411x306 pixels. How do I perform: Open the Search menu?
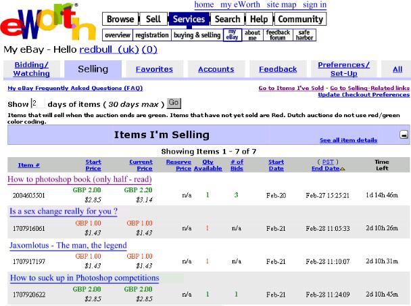[x=227, y=19]
